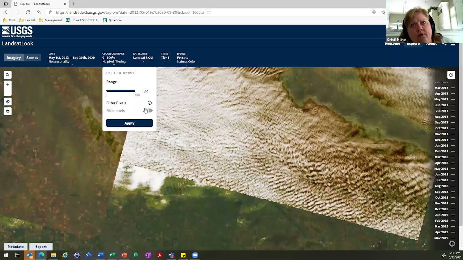Open the circular info icon under the timeline
The image size is (463, 260).
pos(452,244)
